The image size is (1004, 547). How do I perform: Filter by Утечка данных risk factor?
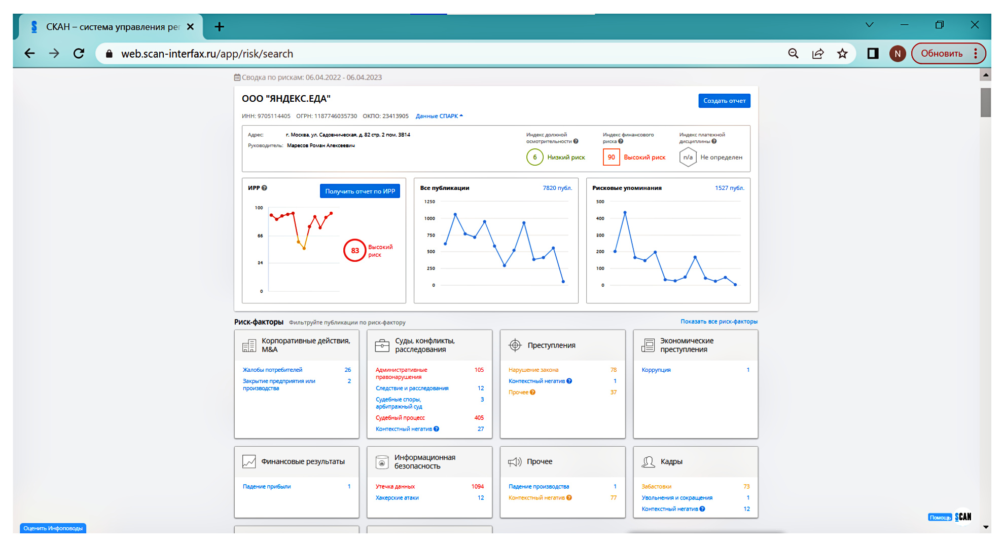tap(395, 487)
